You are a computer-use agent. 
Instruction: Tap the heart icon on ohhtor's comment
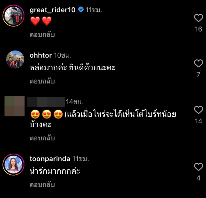point(198,64)
